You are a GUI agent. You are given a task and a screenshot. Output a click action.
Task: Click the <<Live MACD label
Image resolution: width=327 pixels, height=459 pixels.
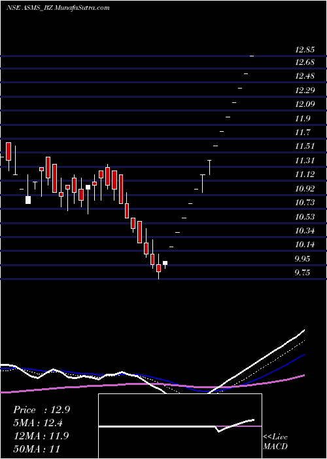(x=275, y=441)
